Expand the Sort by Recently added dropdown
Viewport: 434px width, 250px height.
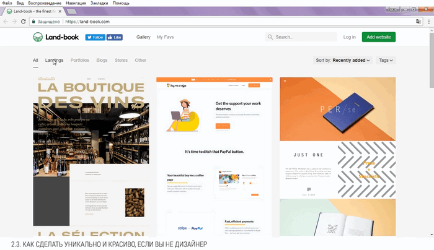343,60
